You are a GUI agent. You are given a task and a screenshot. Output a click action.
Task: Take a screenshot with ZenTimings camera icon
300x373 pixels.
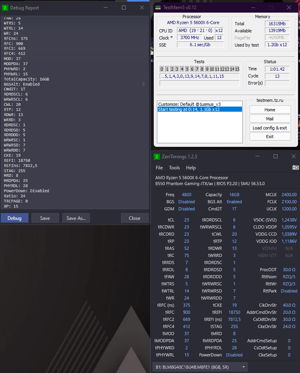295,167
